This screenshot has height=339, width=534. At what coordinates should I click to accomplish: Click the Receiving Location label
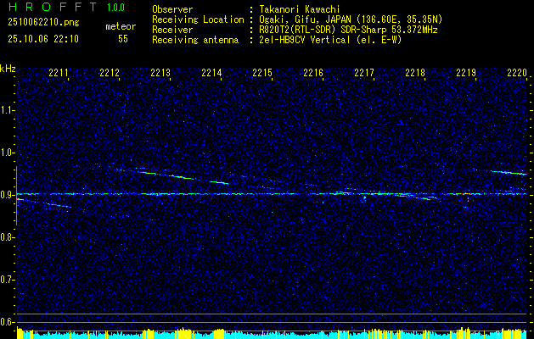(198, 19)
